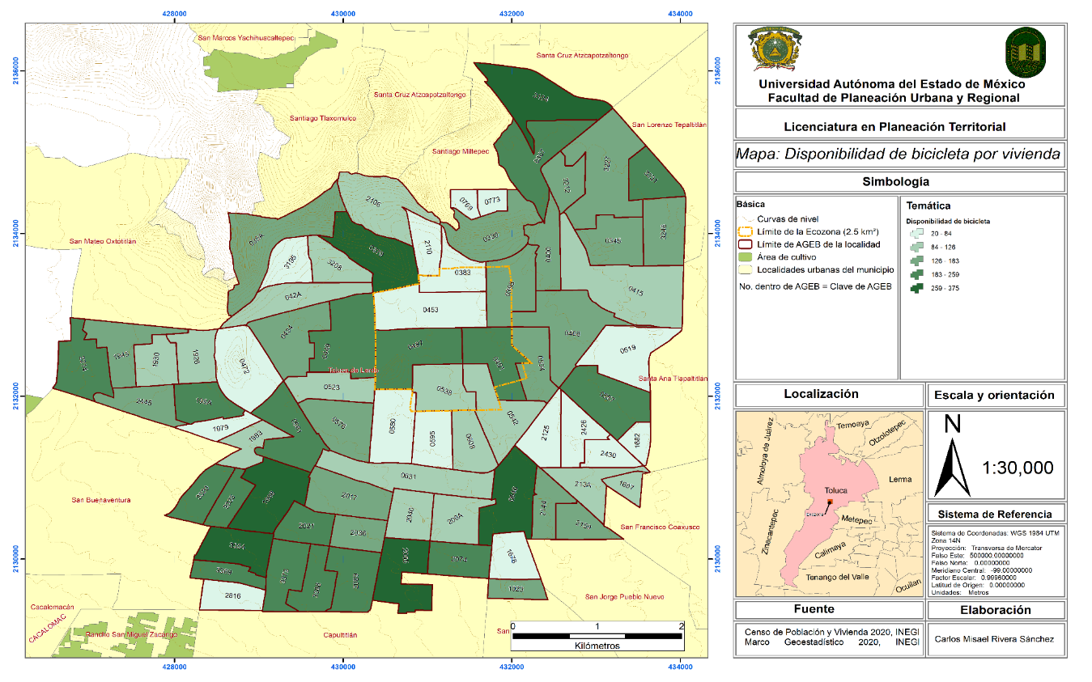
Task: Click AGEB polygon labeled 0472
Action: [x=240, y=364]
